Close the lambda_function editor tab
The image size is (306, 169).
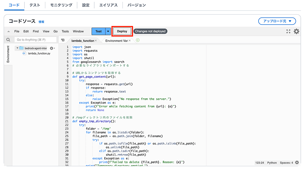click(x=96, y=41)
